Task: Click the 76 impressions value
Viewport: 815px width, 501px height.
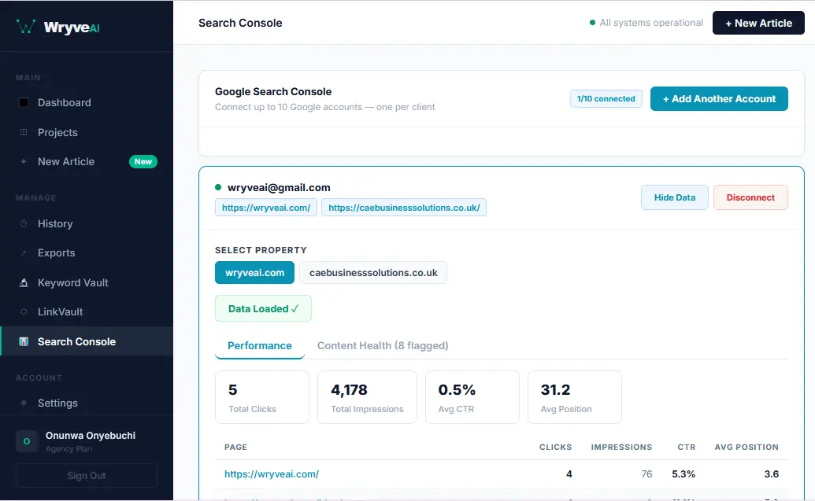Action: [646, 474]
